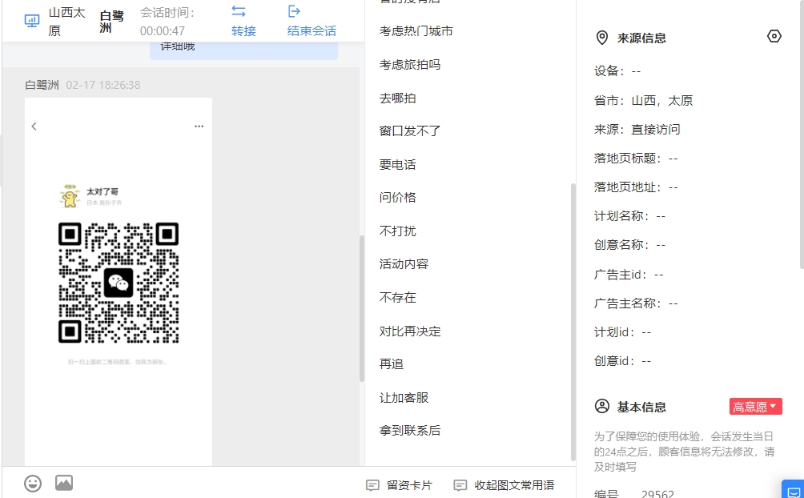This screenshot has width=804, height=498.
Task: Select the quick phrase 去哪拍
Action: pyautogui.click(x=397, y=98)
